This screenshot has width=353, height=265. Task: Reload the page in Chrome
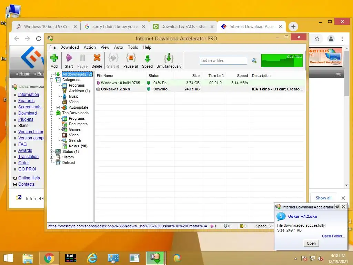coord(39,39)
